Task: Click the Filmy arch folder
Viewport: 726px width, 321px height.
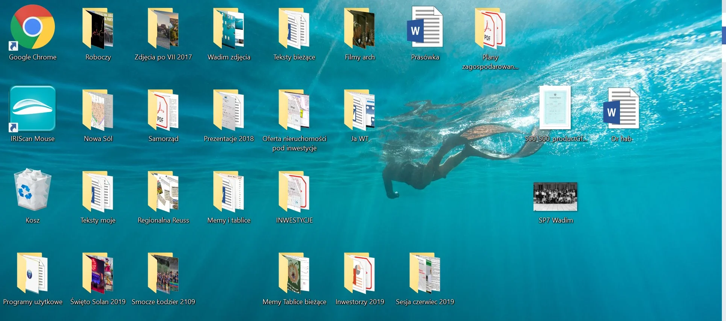Action: 359,29
